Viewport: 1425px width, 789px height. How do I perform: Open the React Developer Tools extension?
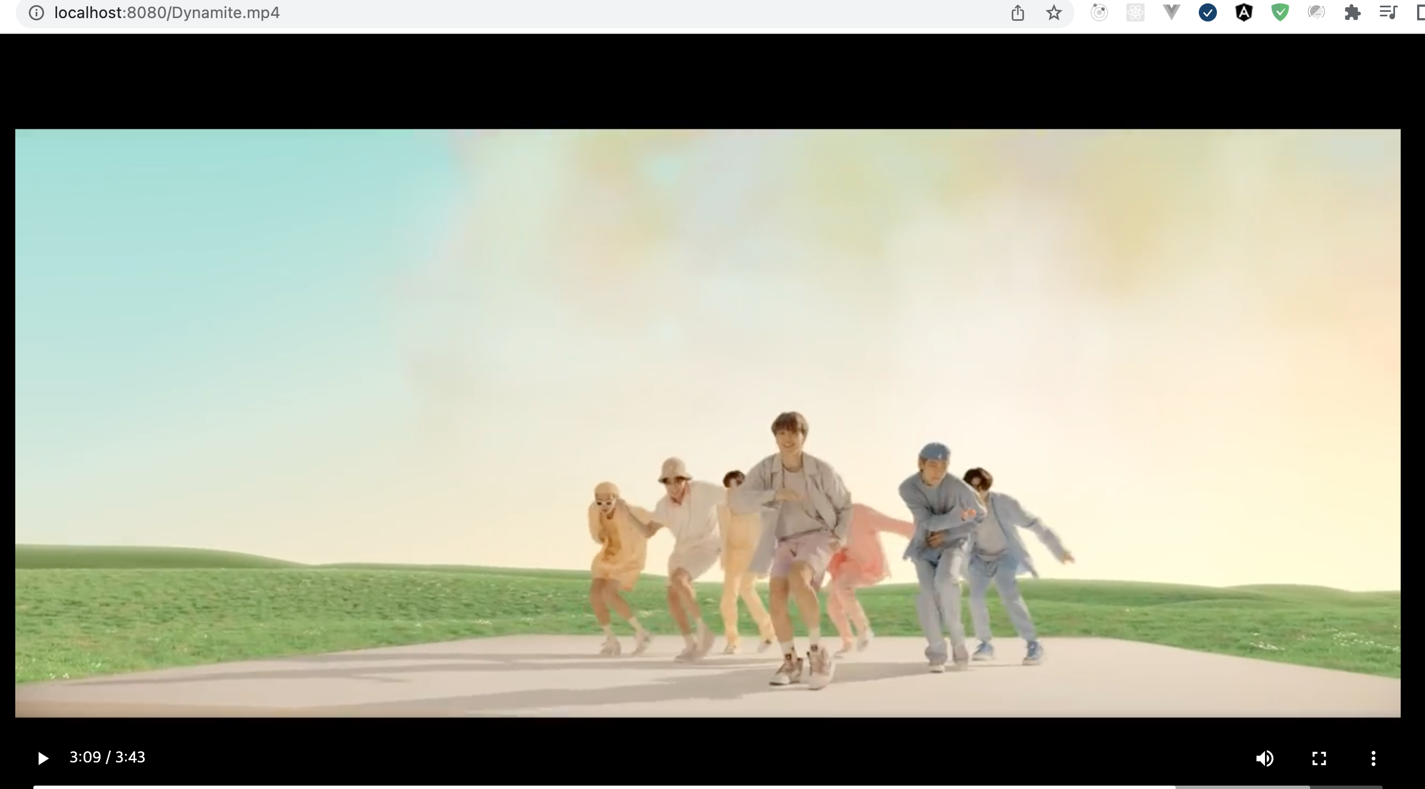1135,12
